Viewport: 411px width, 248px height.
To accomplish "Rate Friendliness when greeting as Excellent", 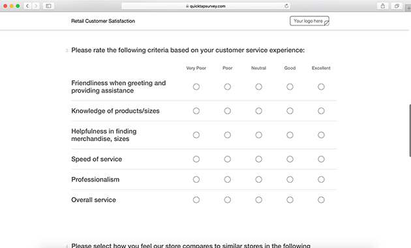I will pyautogui.click(x=321, y=87).
